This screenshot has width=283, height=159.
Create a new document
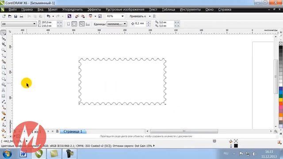point(4,16)
